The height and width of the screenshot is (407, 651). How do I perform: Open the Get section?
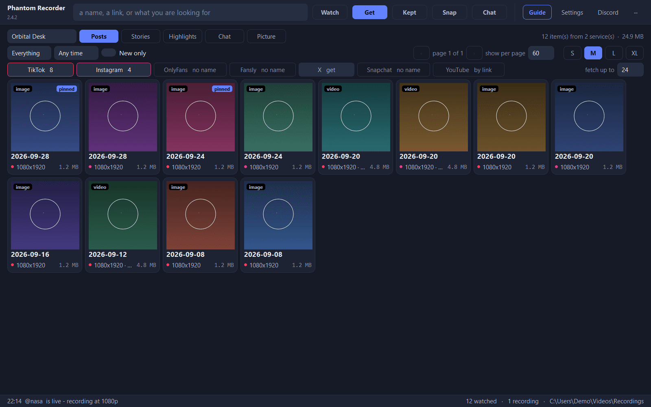(369, 13)
